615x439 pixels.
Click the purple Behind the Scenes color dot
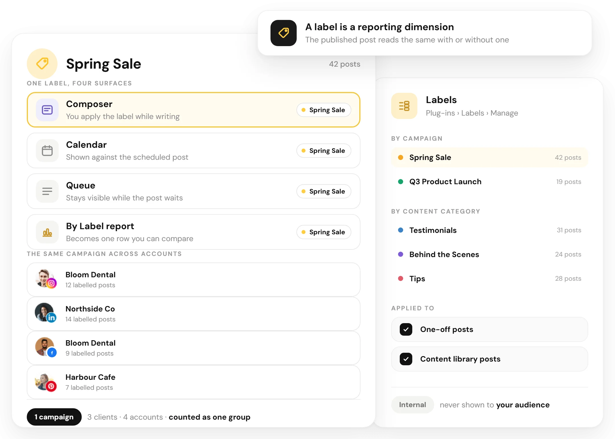(401, 254)
